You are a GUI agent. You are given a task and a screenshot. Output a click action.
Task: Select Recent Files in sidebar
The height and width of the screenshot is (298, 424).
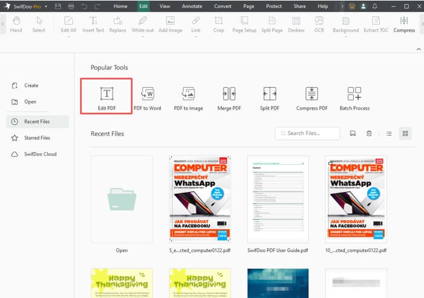click(37, 122)
